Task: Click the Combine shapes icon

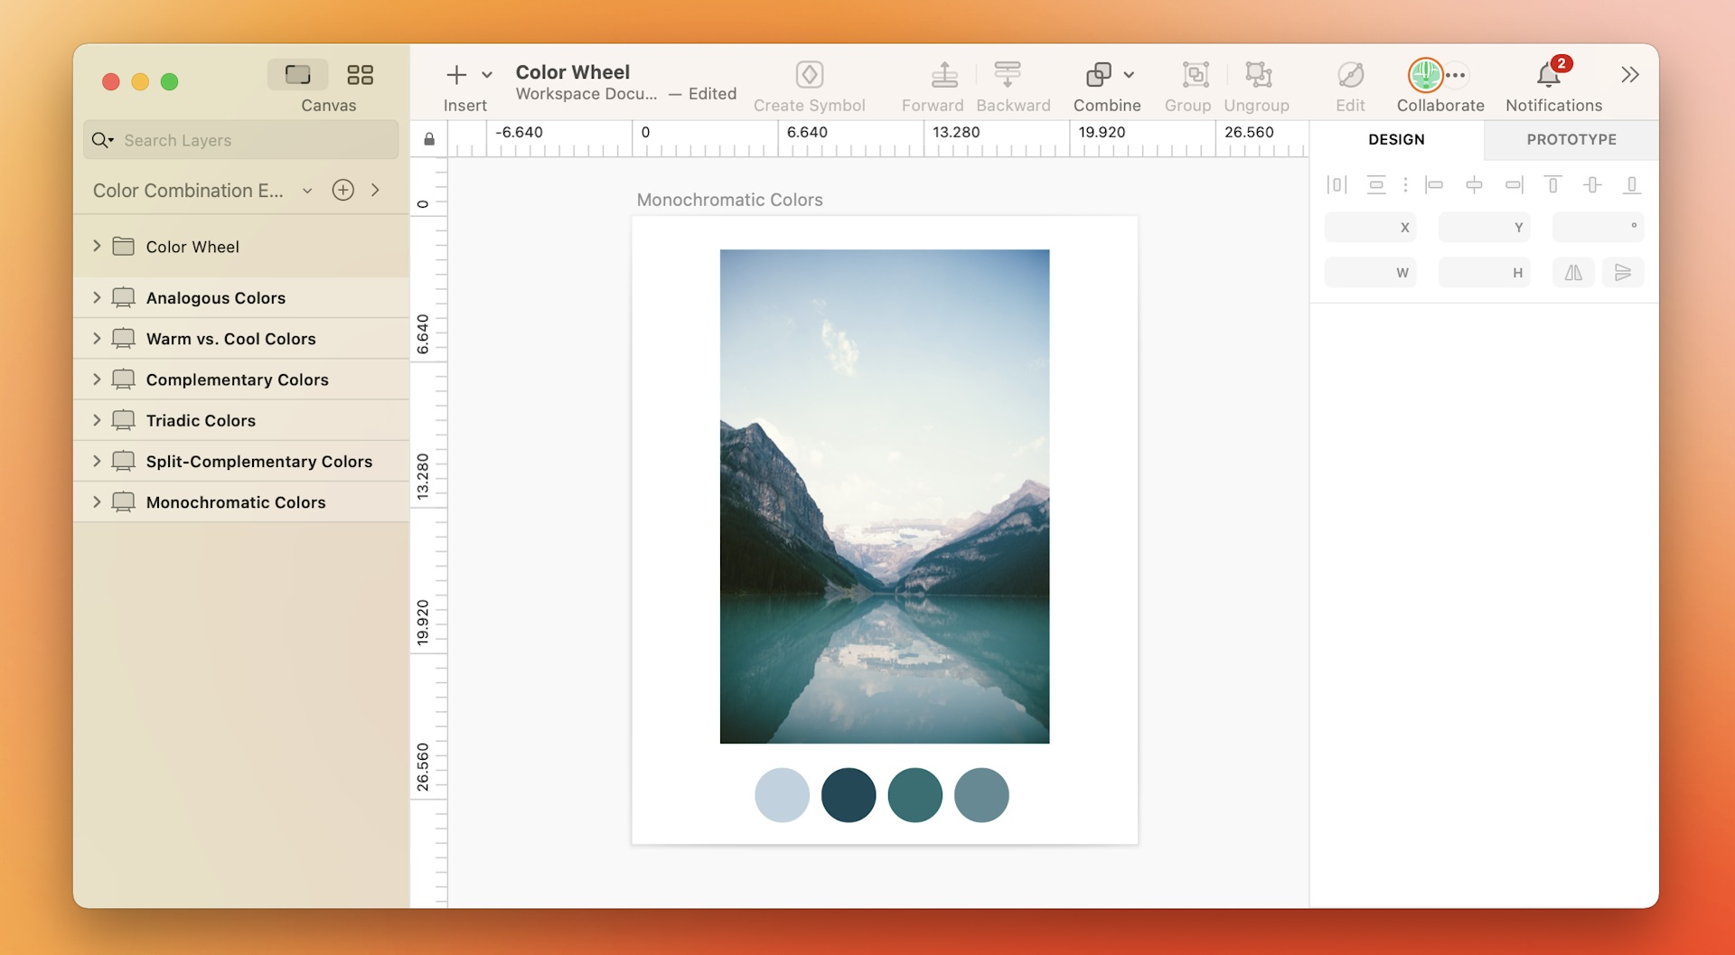Action: point(1098,75)
